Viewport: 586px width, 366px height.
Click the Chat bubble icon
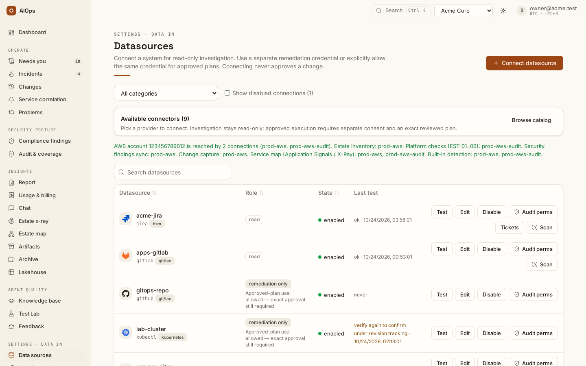(11, 208)
